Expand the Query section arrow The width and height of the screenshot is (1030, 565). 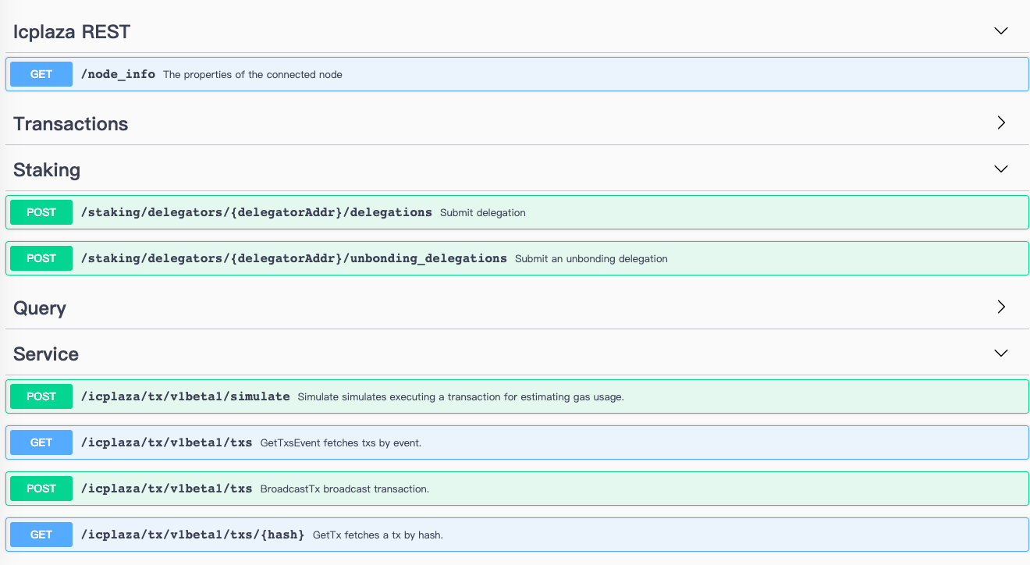[1001, 307]
